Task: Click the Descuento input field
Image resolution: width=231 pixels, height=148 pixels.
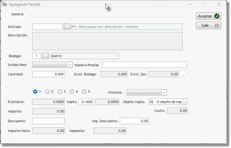Action: click(x=48, y=121)
